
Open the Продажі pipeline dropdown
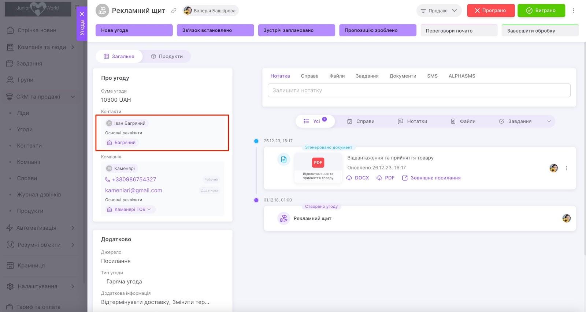439,11
